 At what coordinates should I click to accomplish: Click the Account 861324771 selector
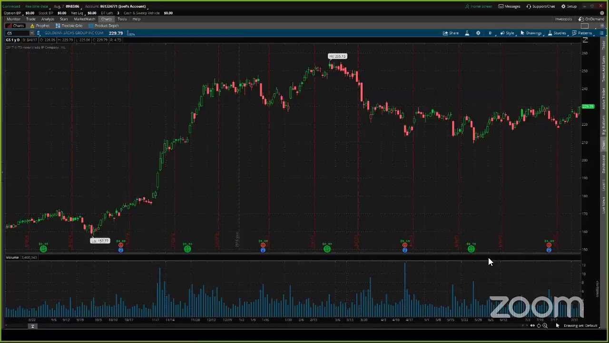pos(116,6)
